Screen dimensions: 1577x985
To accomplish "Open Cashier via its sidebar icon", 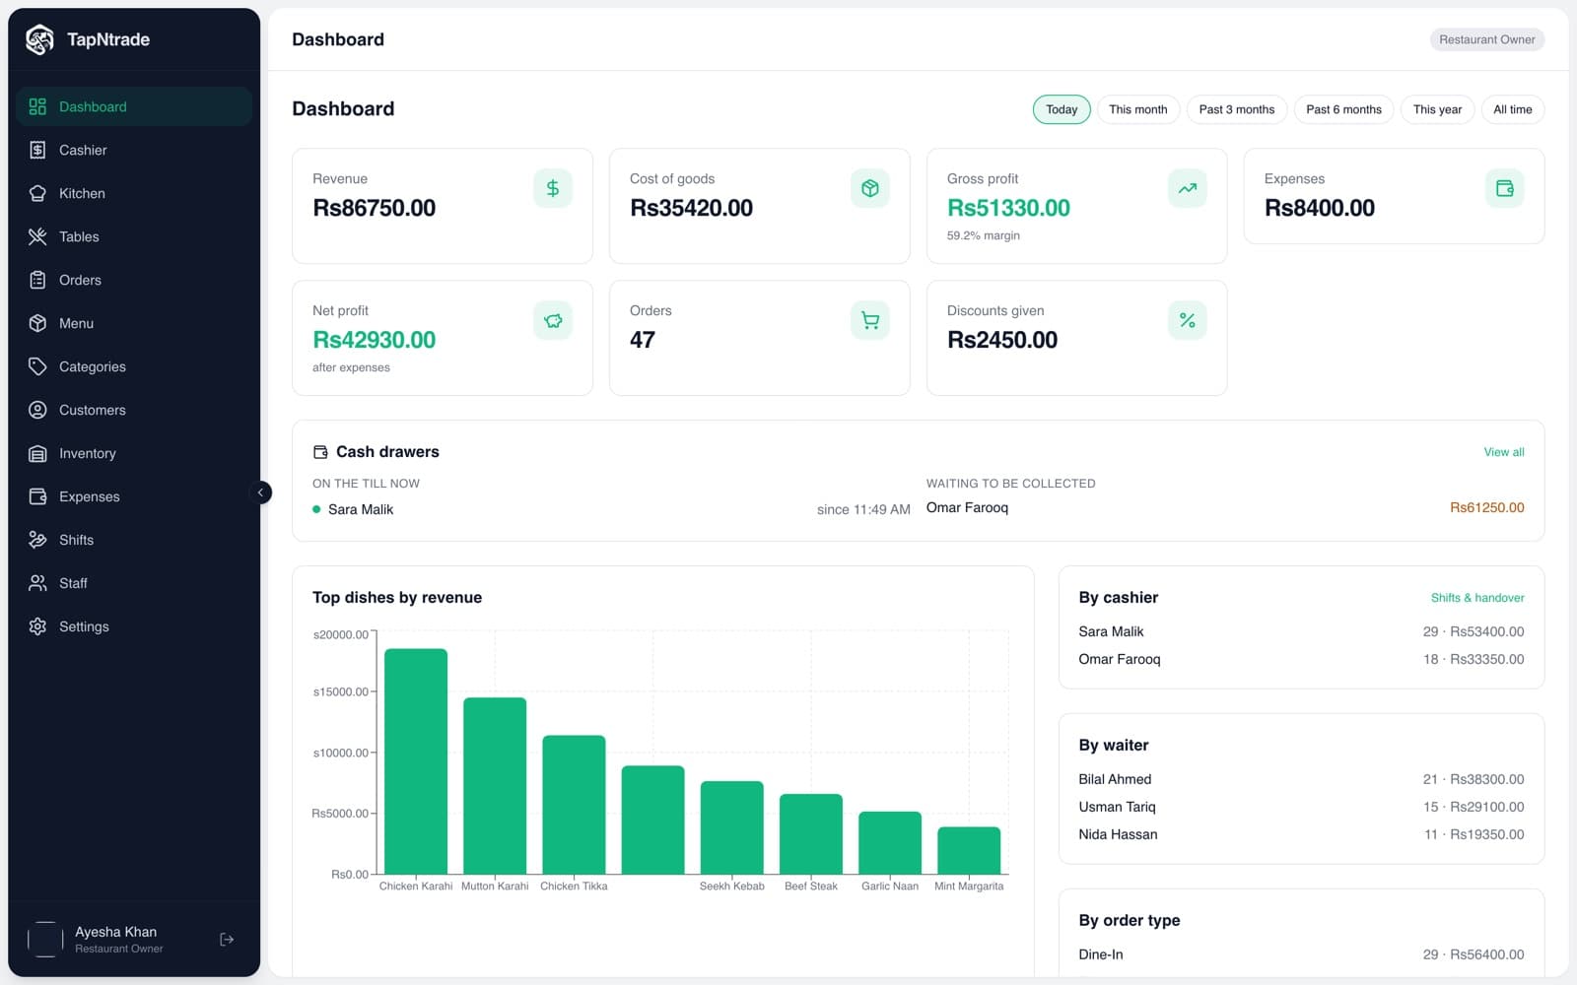I will (37, 150).
